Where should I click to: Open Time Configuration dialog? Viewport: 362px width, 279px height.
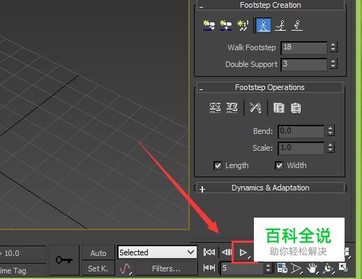282,268
